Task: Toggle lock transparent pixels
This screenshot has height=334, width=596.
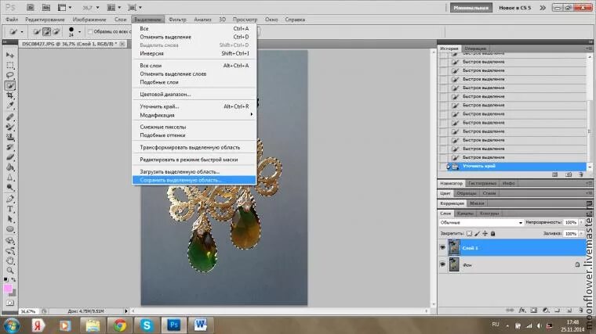Action: point(470,234)
